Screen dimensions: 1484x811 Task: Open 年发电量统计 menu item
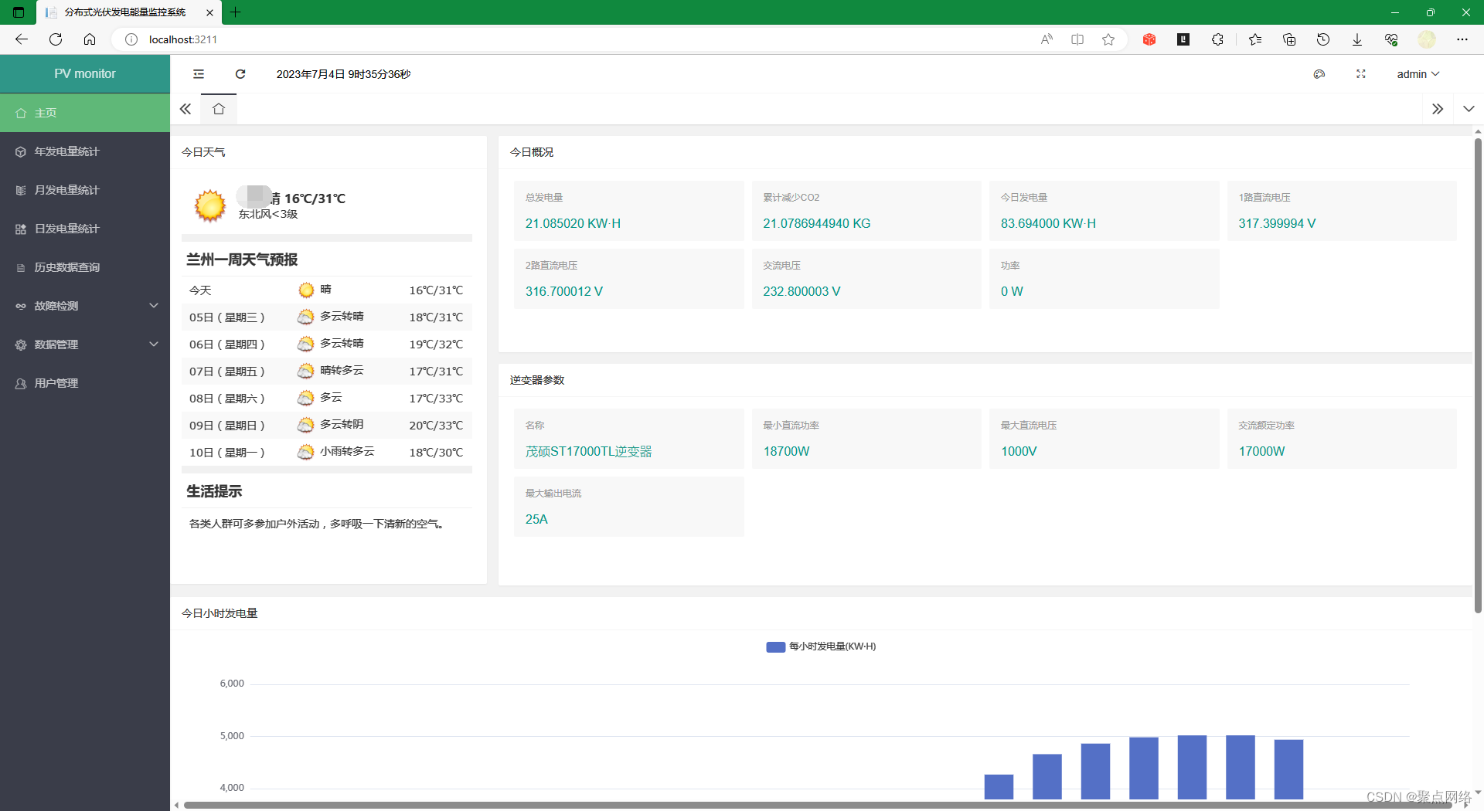click(x=85, y=151)
